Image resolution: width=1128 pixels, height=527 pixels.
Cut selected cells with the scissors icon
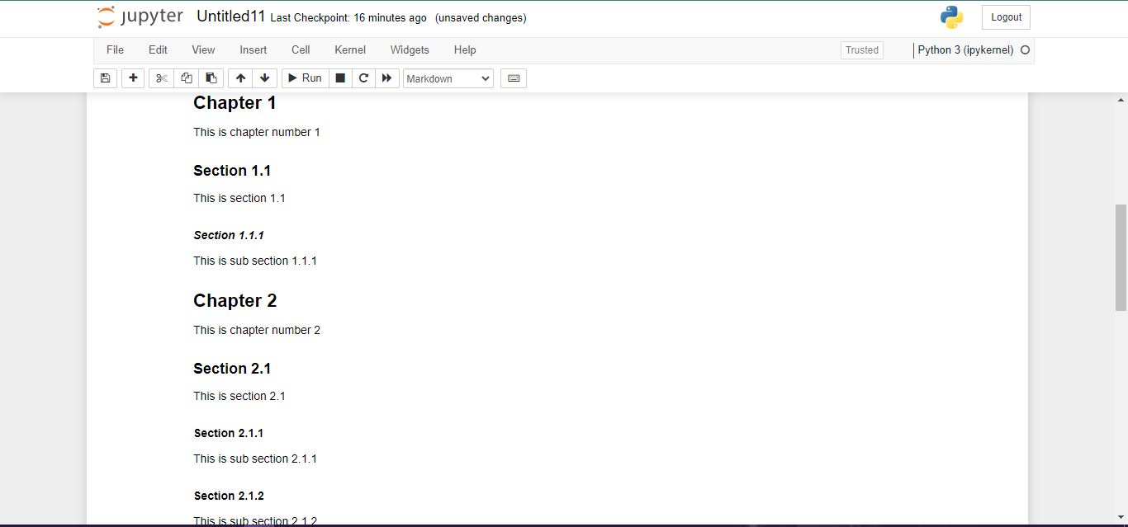click(x=162, y=78)
